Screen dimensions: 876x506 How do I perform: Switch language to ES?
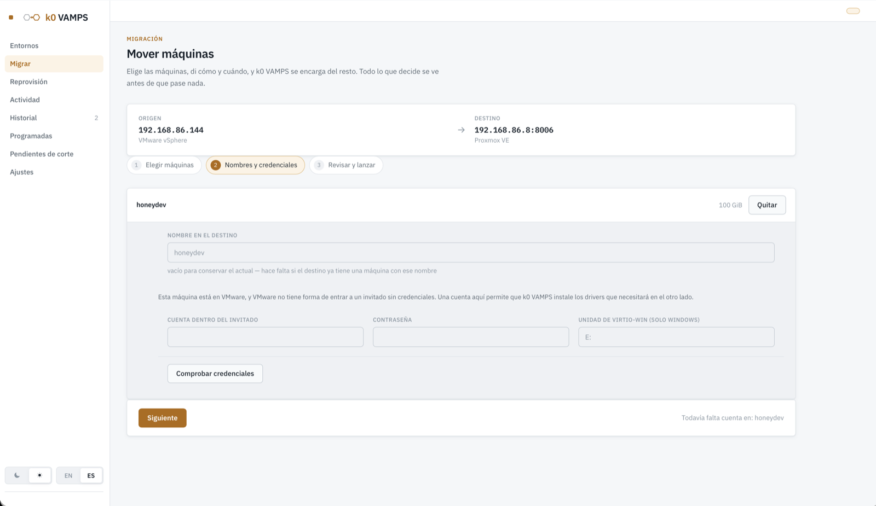coord(91,475)
